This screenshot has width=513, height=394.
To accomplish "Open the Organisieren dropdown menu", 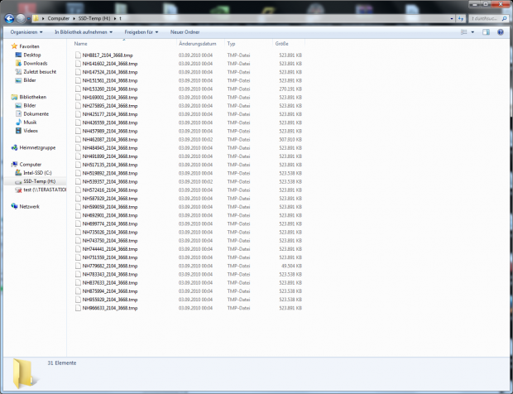I will (27, 32).
